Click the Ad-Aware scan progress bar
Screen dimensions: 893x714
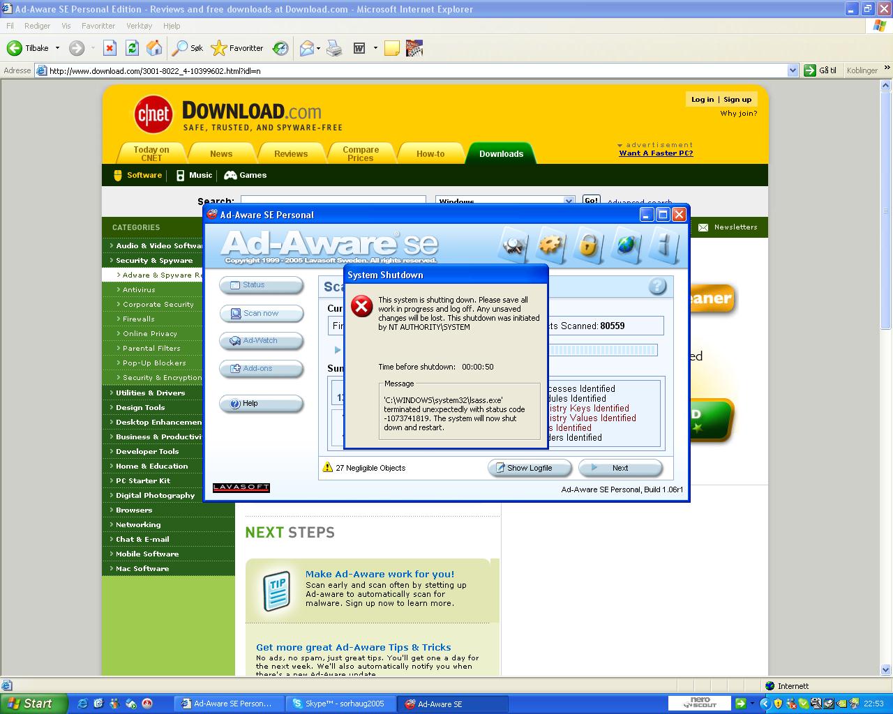[603, 349]
